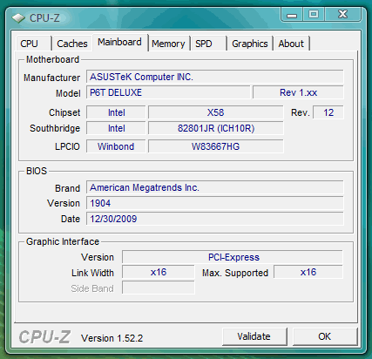
Task: Click the Link Width label
Action: 92,273
